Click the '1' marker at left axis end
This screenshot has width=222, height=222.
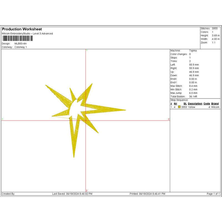(x=2, y=119)
